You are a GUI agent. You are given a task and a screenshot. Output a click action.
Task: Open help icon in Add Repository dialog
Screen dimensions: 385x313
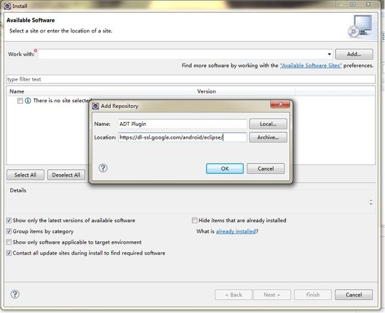click(103, 168)
